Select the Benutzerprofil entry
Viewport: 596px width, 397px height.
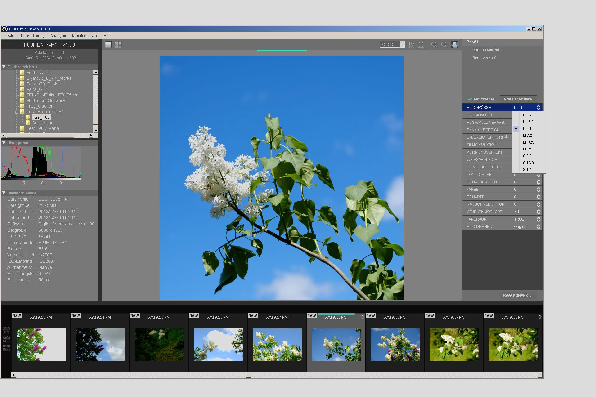(x=485, y=58)
